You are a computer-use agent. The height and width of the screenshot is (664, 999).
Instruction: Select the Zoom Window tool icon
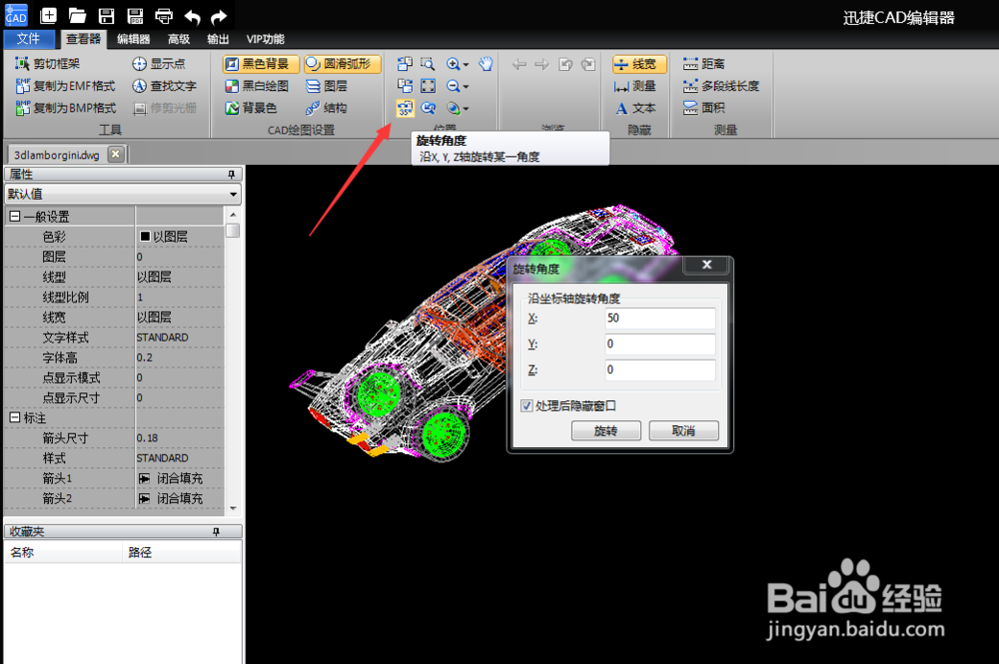tap(427, 63)
